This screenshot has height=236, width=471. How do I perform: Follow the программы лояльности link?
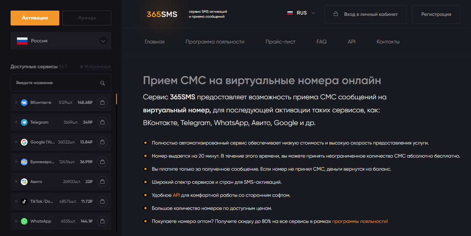(360, 221)
